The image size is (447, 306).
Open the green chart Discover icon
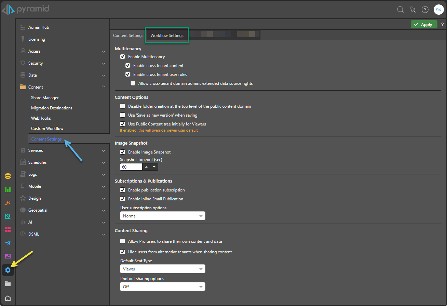pyautogui.click(x=8, y=189)
